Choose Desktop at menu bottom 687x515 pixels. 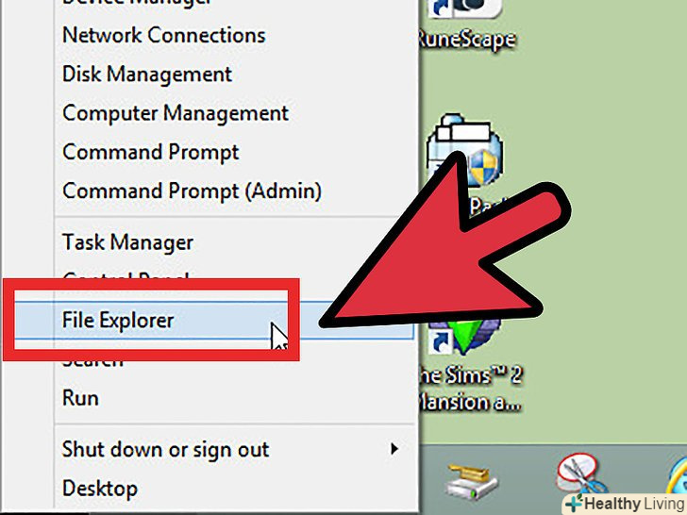[x=99, y=489]
